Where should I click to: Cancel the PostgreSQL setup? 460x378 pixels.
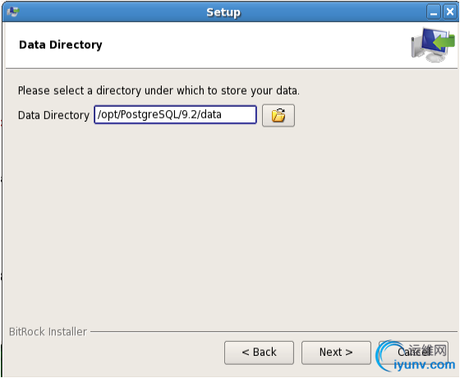tap(413, 353)
